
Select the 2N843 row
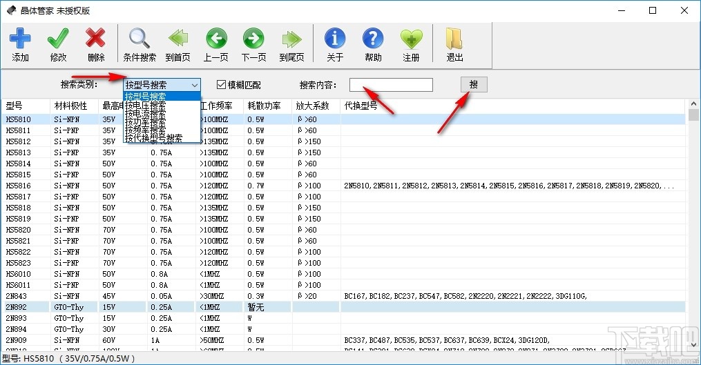[343, 296]
